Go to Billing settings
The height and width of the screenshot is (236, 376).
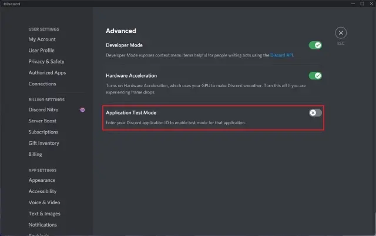coord(35,154)
